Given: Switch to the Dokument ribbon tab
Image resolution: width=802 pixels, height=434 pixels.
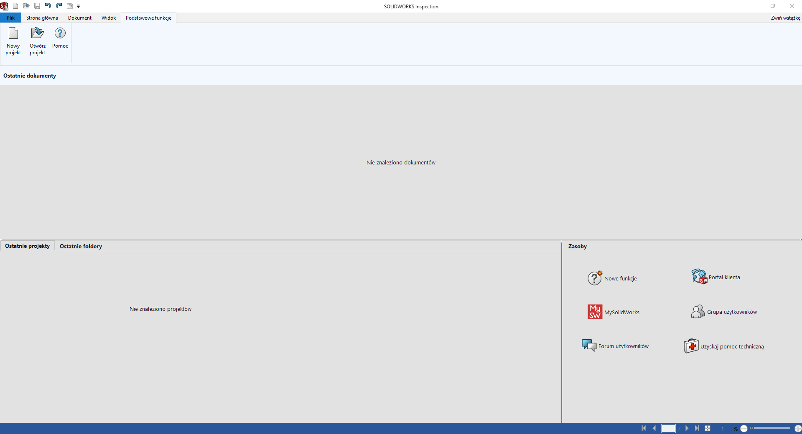Looking at the screenshot, I should (80, 18).
